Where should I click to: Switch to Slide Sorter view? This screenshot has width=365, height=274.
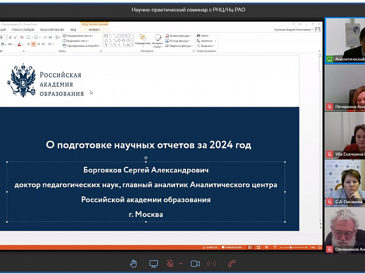(258, 247)
